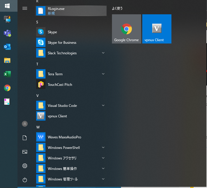Viewport: 207px width, 188px height.
Task: Expand the Windows PowerShell chevron
Action: click(x=103, y=147)
